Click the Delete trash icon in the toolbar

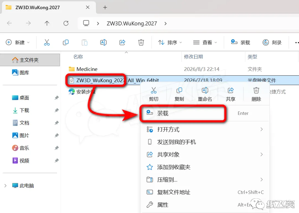click(x=141, y=42)
